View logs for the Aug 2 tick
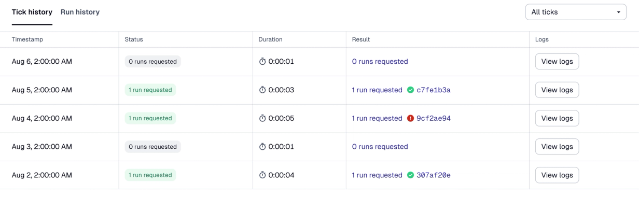 click(557, 175)
